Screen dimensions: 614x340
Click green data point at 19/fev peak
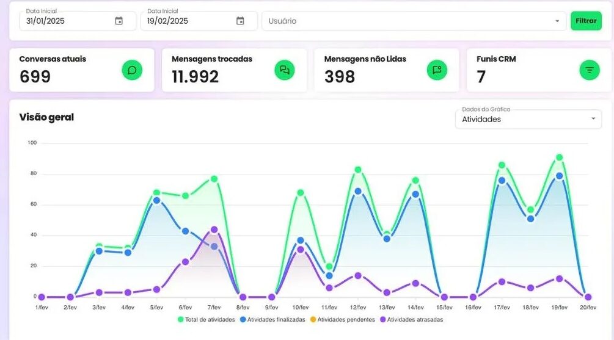(559, 157)
